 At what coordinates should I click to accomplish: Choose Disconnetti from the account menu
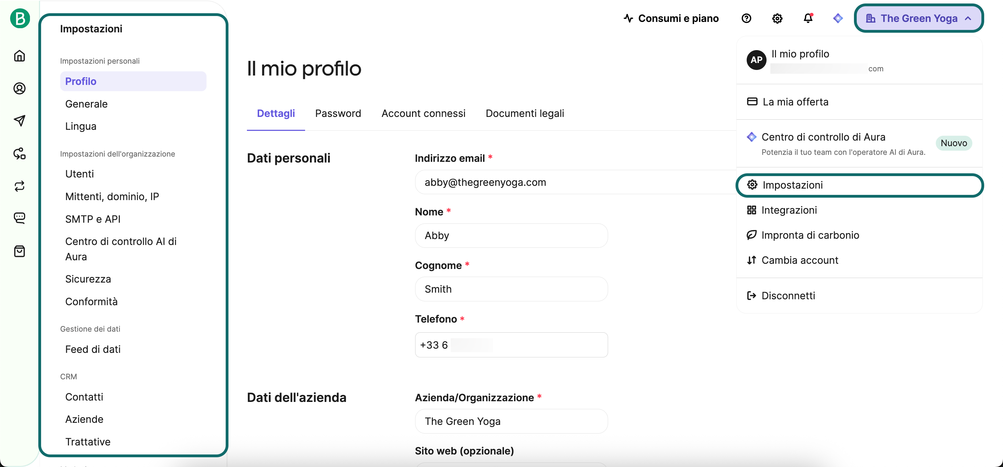point(788,296)
